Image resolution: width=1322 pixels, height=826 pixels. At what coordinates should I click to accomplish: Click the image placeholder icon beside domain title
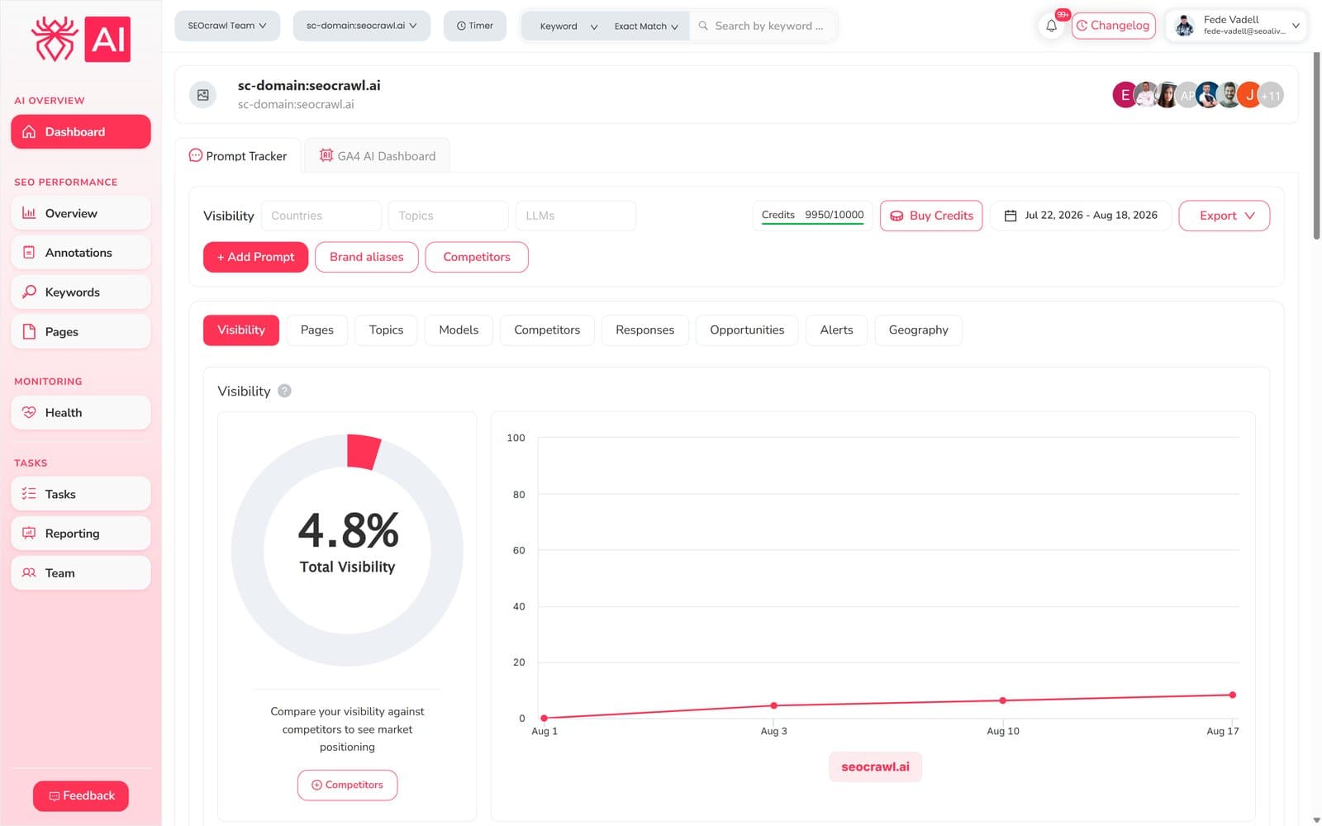[203, 95]
